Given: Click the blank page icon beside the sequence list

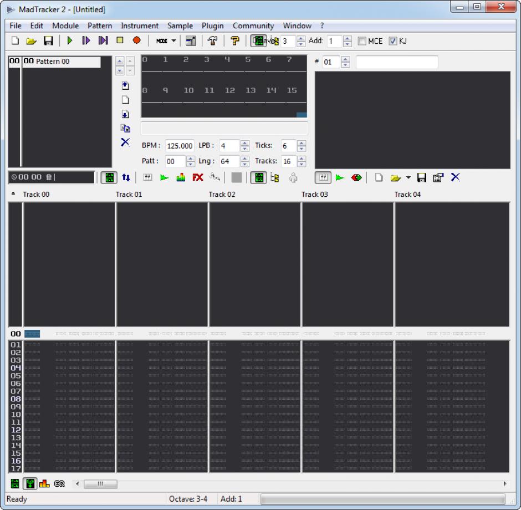Looking at the screenshot, I should [125, 100].
